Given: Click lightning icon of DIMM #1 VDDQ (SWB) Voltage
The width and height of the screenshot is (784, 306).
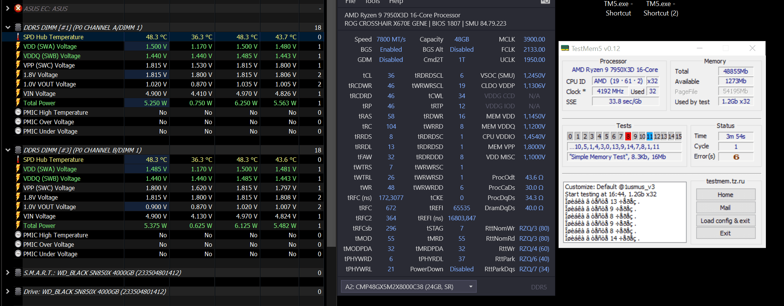Looking at the screenshot, I should point(18,55).
